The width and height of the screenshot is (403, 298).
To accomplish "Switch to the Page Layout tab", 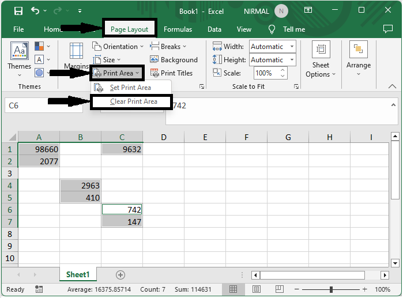I will (x=129, y=29).
